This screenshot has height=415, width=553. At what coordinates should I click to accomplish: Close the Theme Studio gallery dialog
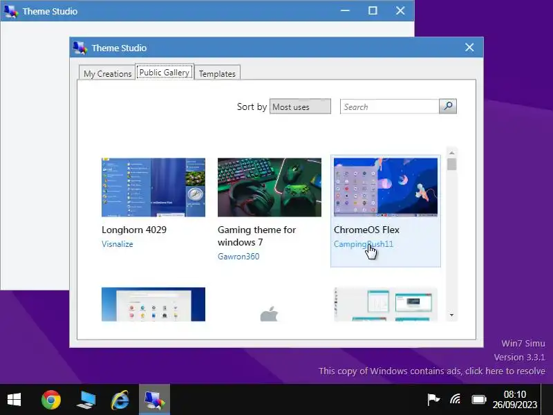pos(469,47)
